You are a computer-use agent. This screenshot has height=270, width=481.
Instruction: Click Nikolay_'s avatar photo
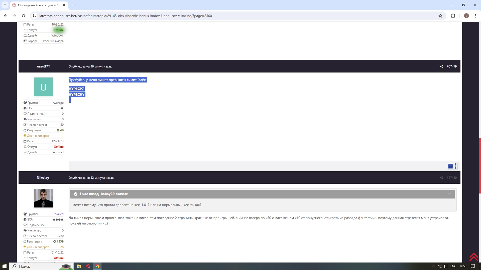point(43,198)
